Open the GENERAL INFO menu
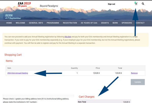The width and height of the screenshot is (152, 103). (x=36, y=23)
